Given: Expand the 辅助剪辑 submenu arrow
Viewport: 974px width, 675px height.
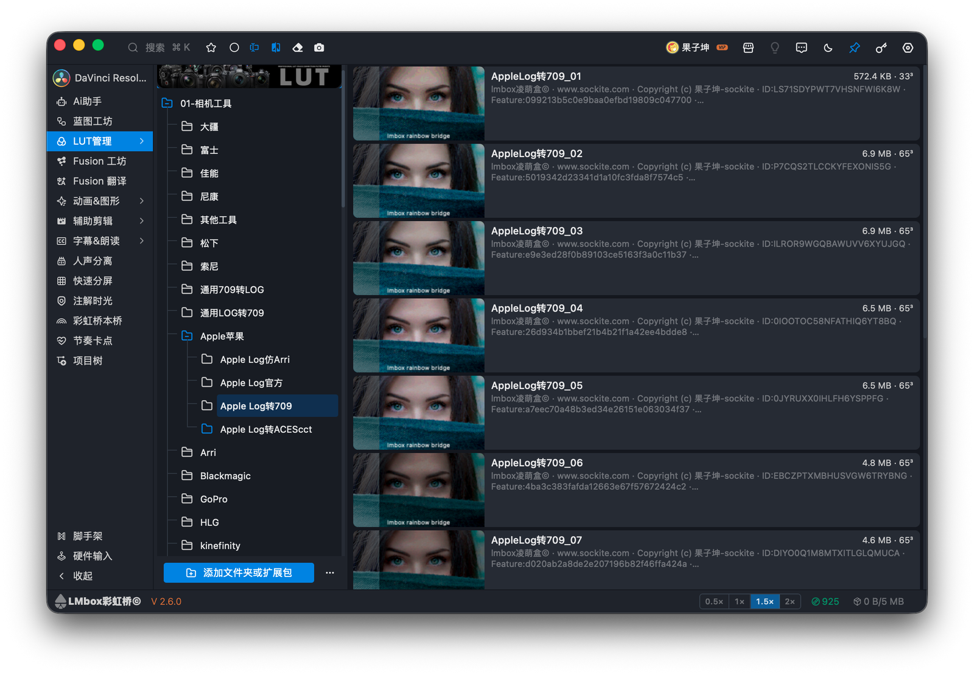Looking at the screenshot, I should tap(142, 221).
